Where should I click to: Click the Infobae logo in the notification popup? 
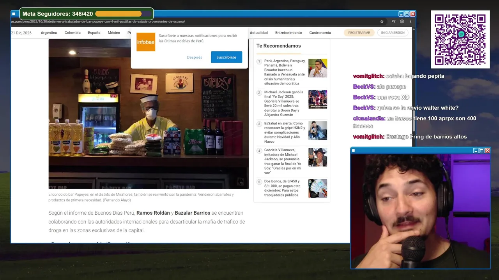(146, 42)
